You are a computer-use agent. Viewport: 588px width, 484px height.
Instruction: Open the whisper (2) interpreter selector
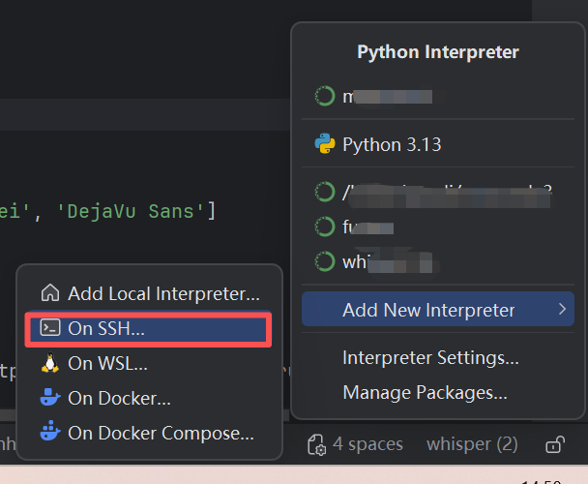(472, 444)
